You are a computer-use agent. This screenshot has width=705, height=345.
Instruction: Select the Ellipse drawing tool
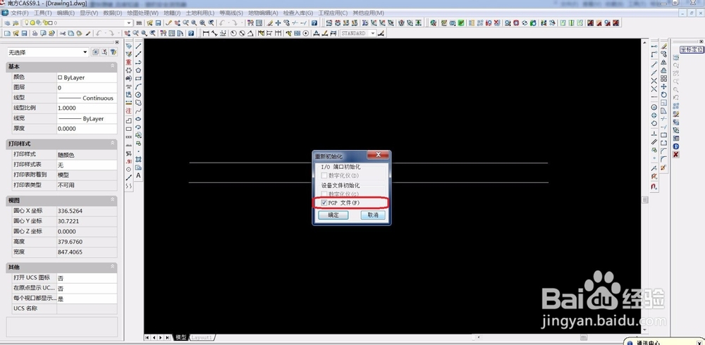(x=138, y=119)
